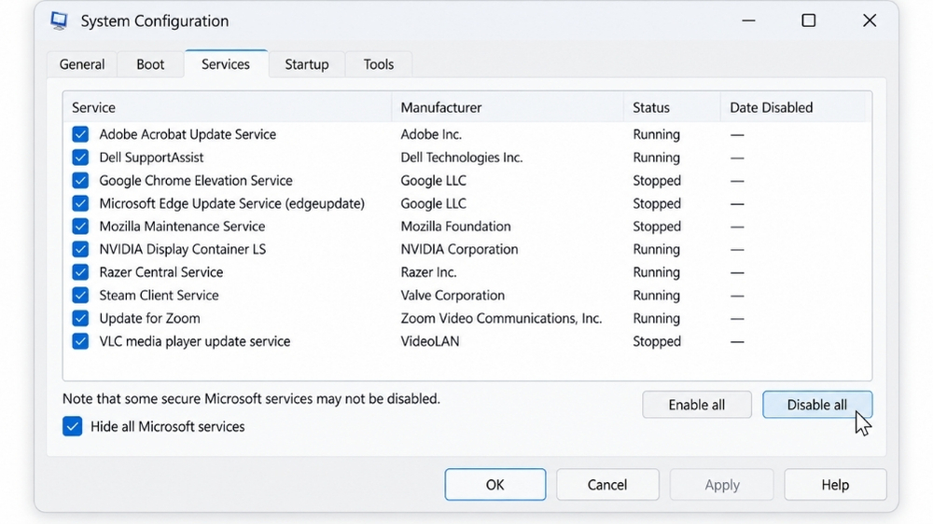Select 'NVIDIA Display Container LS' name
Screen dimensions: 933x524
tap(183, 249)
